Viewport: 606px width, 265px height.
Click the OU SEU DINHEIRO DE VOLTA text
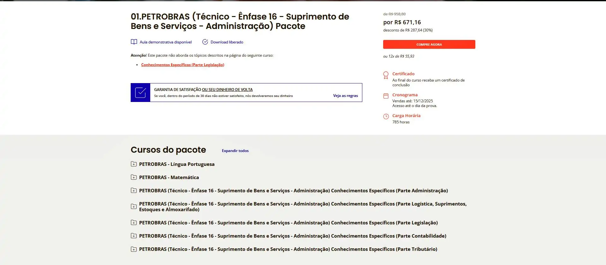(227, 90)
